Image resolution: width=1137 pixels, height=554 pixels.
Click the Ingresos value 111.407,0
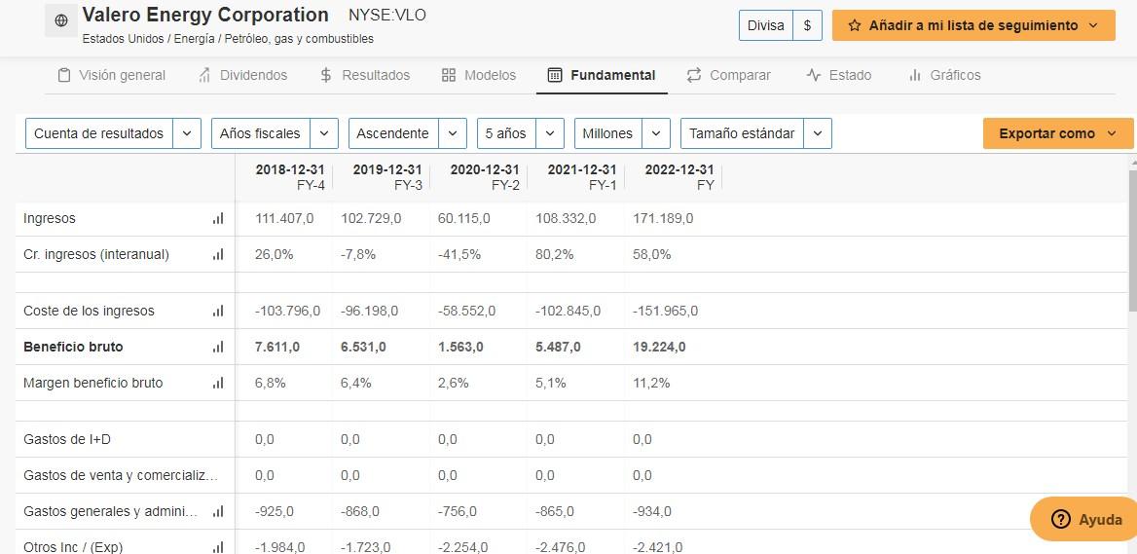[284, 218]
